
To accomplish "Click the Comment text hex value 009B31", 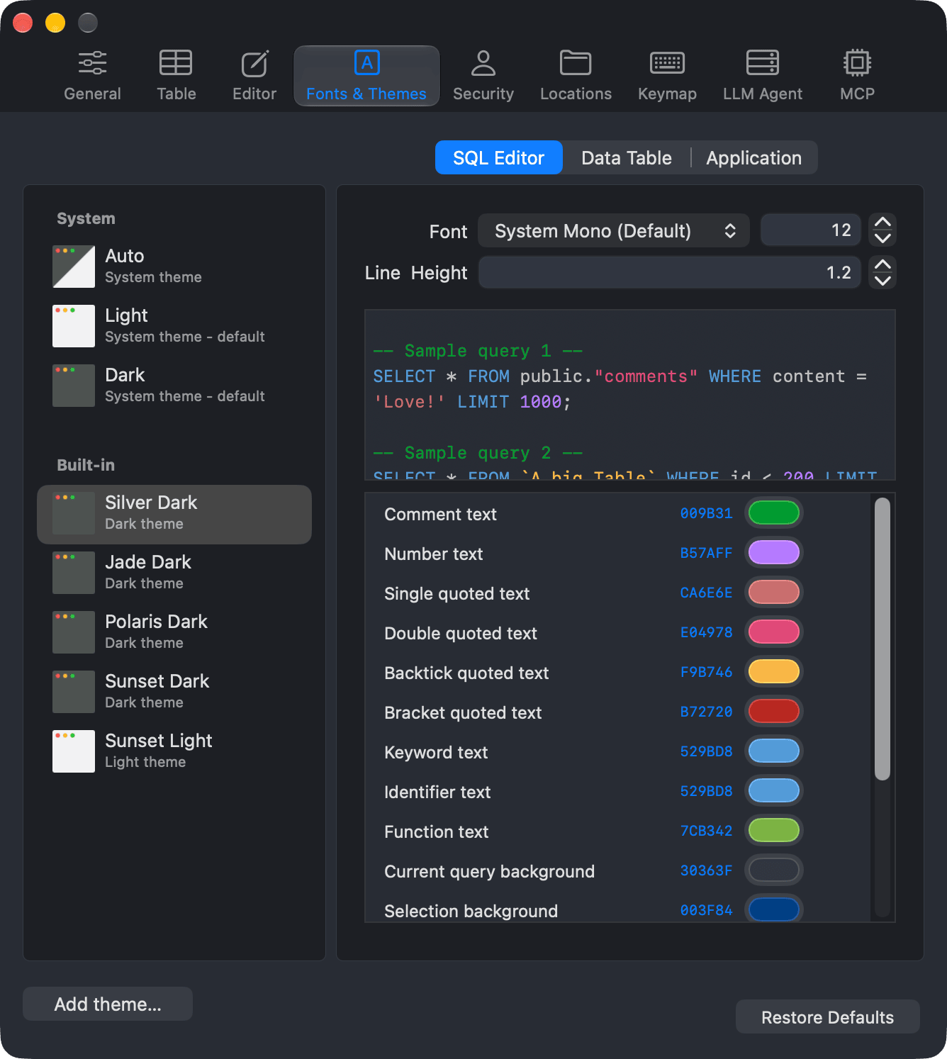I will (x=706, y=513).
